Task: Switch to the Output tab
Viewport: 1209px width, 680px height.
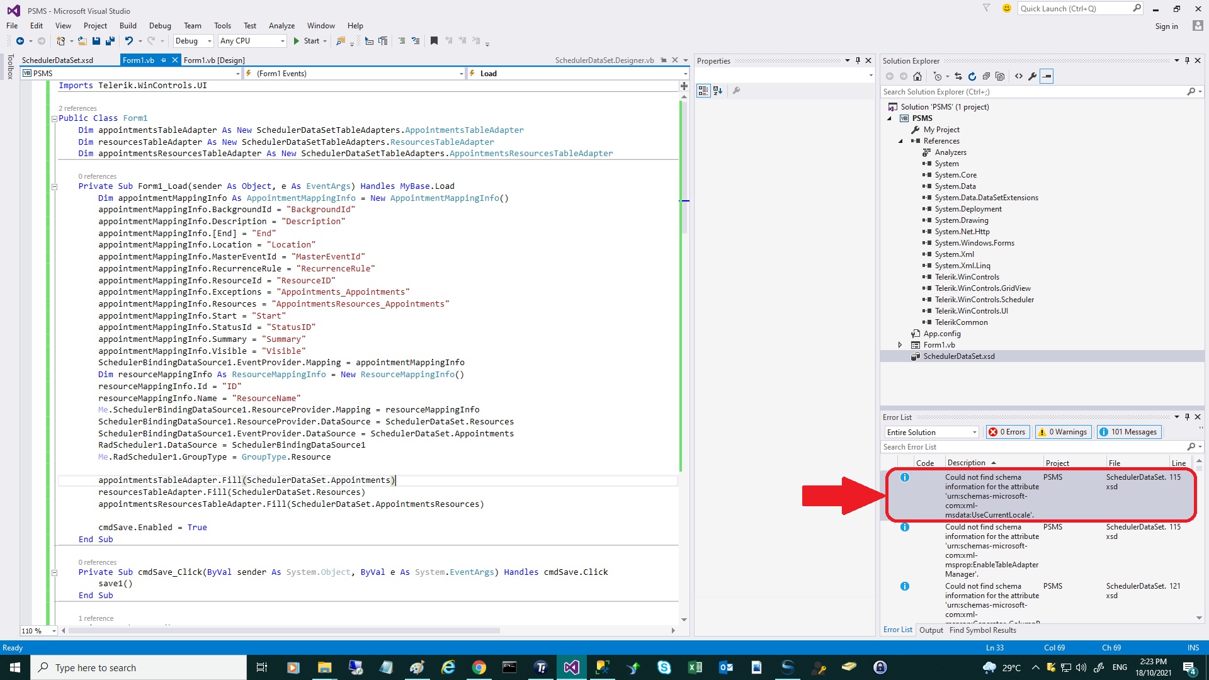Action: [x=931, y=630]
